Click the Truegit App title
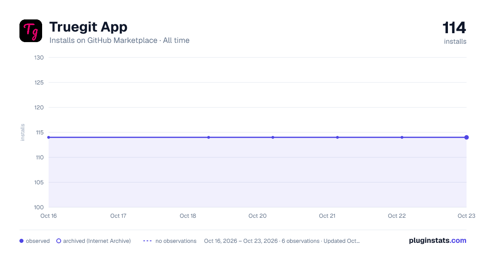The height and width of the screenshot is (255, 486). [88, 27]
